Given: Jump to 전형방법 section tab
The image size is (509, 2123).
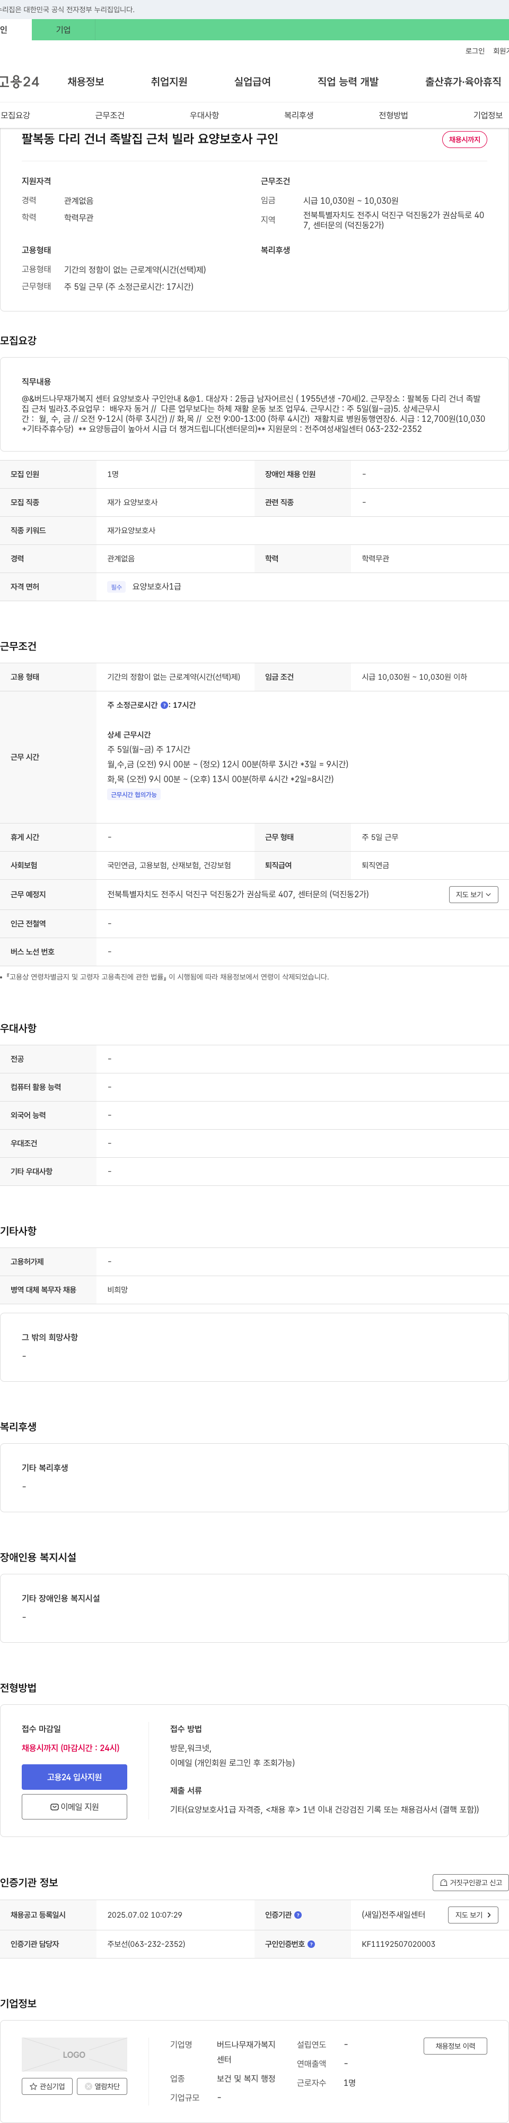Looking at the screenshot, I should tap(393, 115).
